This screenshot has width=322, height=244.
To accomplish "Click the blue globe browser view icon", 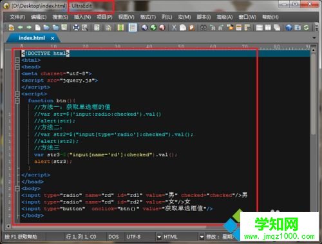I will (289, 28).
